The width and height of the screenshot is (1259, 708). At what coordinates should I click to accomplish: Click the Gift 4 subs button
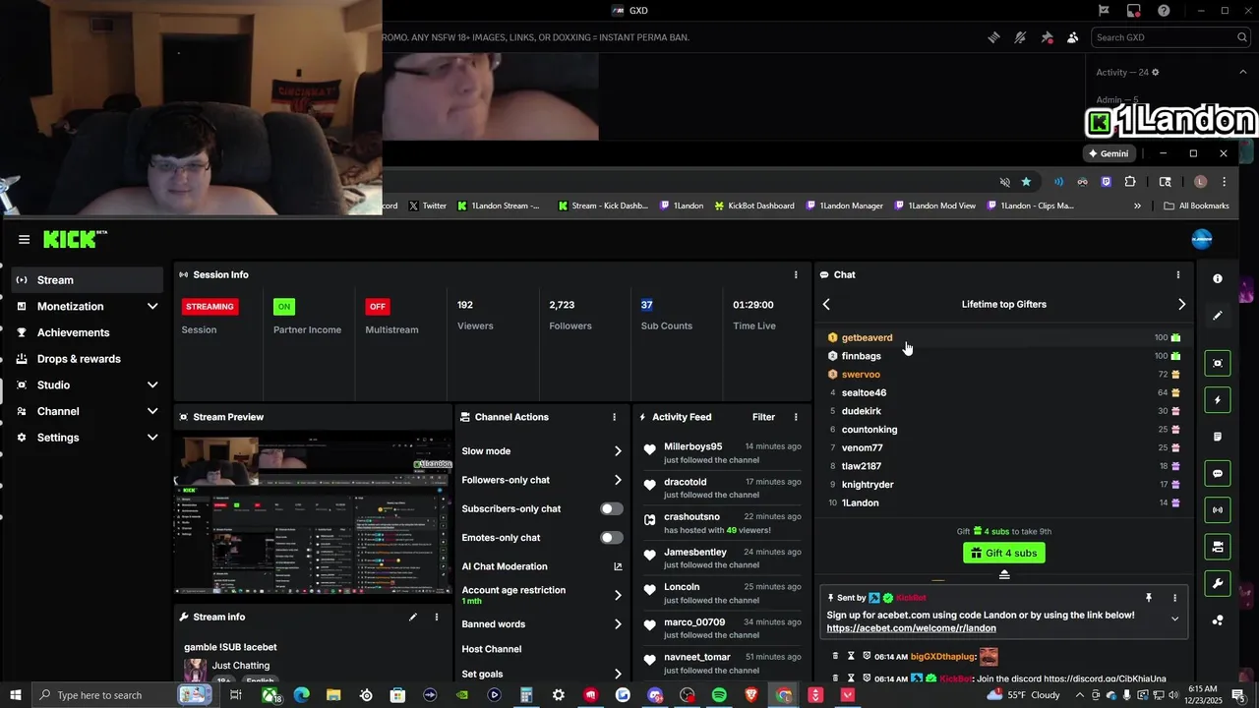[1003, 553]
